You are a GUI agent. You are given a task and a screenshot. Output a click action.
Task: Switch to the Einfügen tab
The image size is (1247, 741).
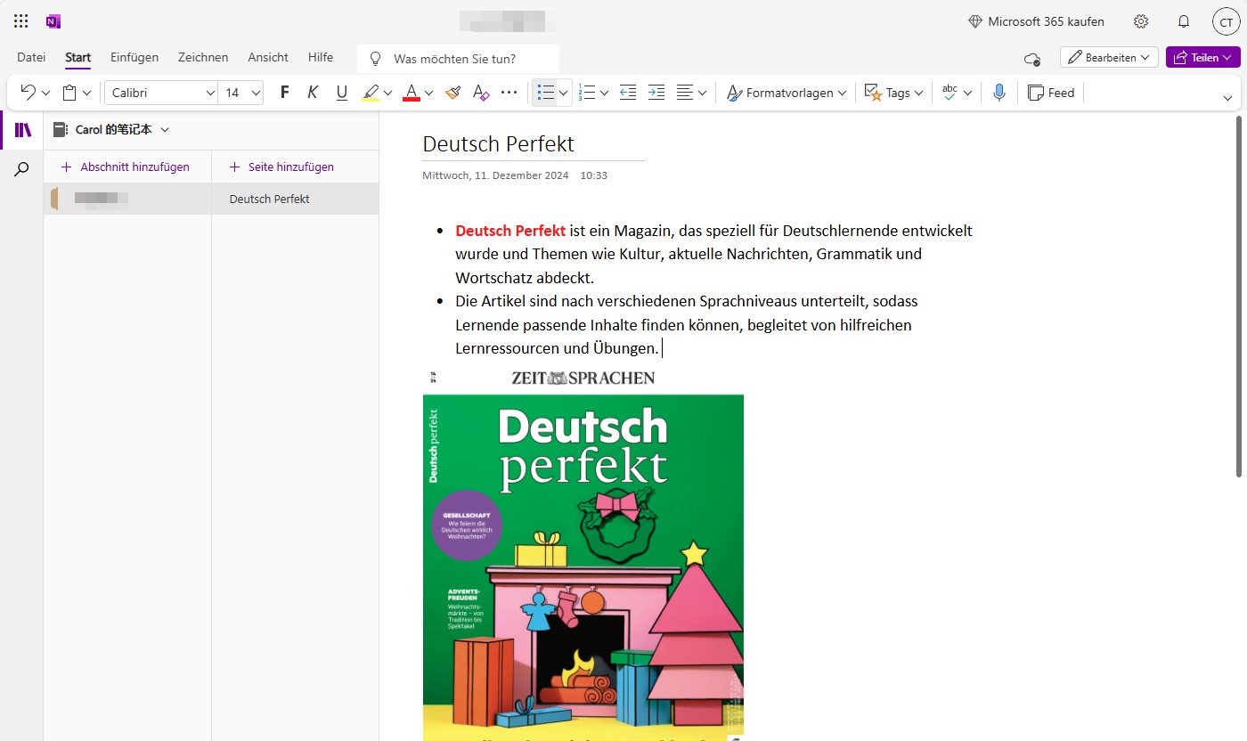[134, 57]
